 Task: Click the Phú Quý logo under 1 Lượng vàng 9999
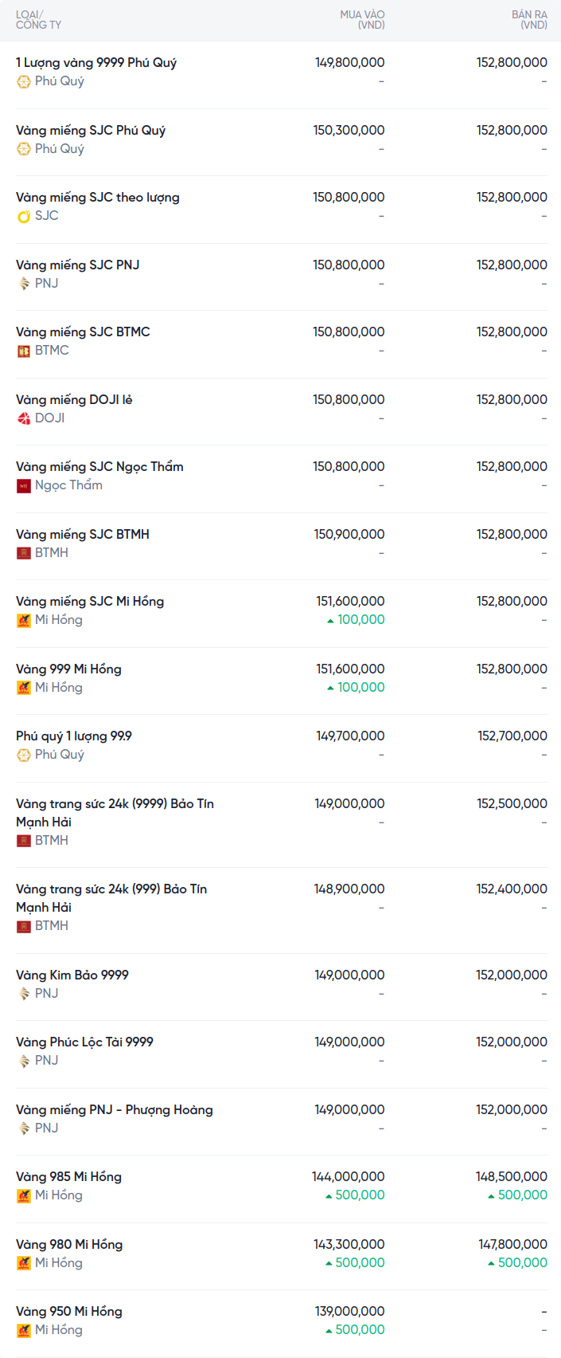24,81
